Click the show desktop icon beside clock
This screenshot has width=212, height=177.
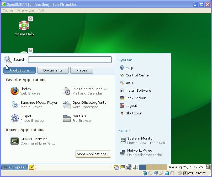point(208,167)
